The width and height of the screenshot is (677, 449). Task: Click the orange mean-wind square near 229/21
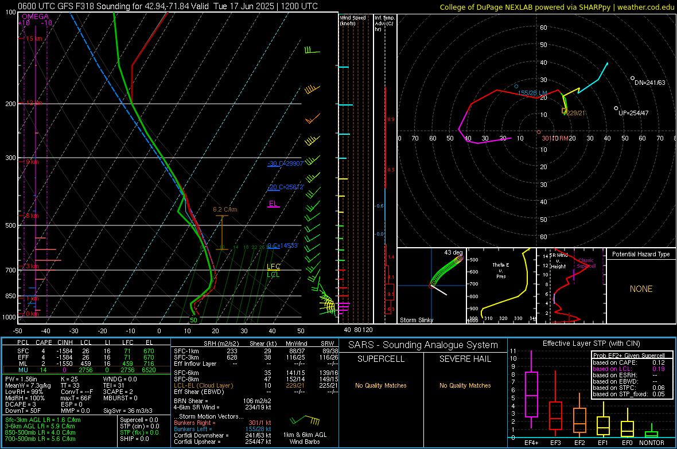coord(564,111)
